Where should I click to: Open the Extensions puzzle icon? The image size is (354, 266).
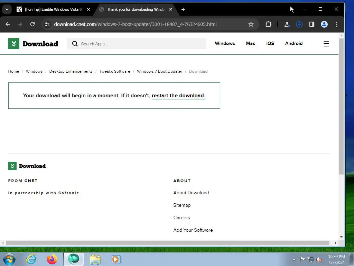click(268, 24)
